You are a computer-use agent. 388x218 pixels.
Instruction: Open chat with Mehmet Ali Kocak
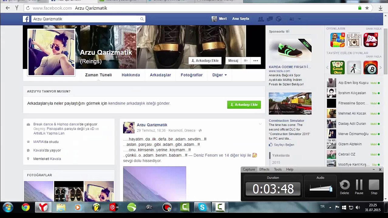point(354,114)
